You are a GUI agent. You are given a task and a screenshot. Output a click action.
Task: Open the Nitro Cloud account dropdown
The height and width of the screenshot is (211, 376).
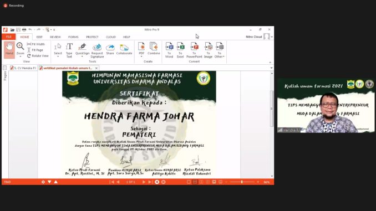[x=272, y=37]
